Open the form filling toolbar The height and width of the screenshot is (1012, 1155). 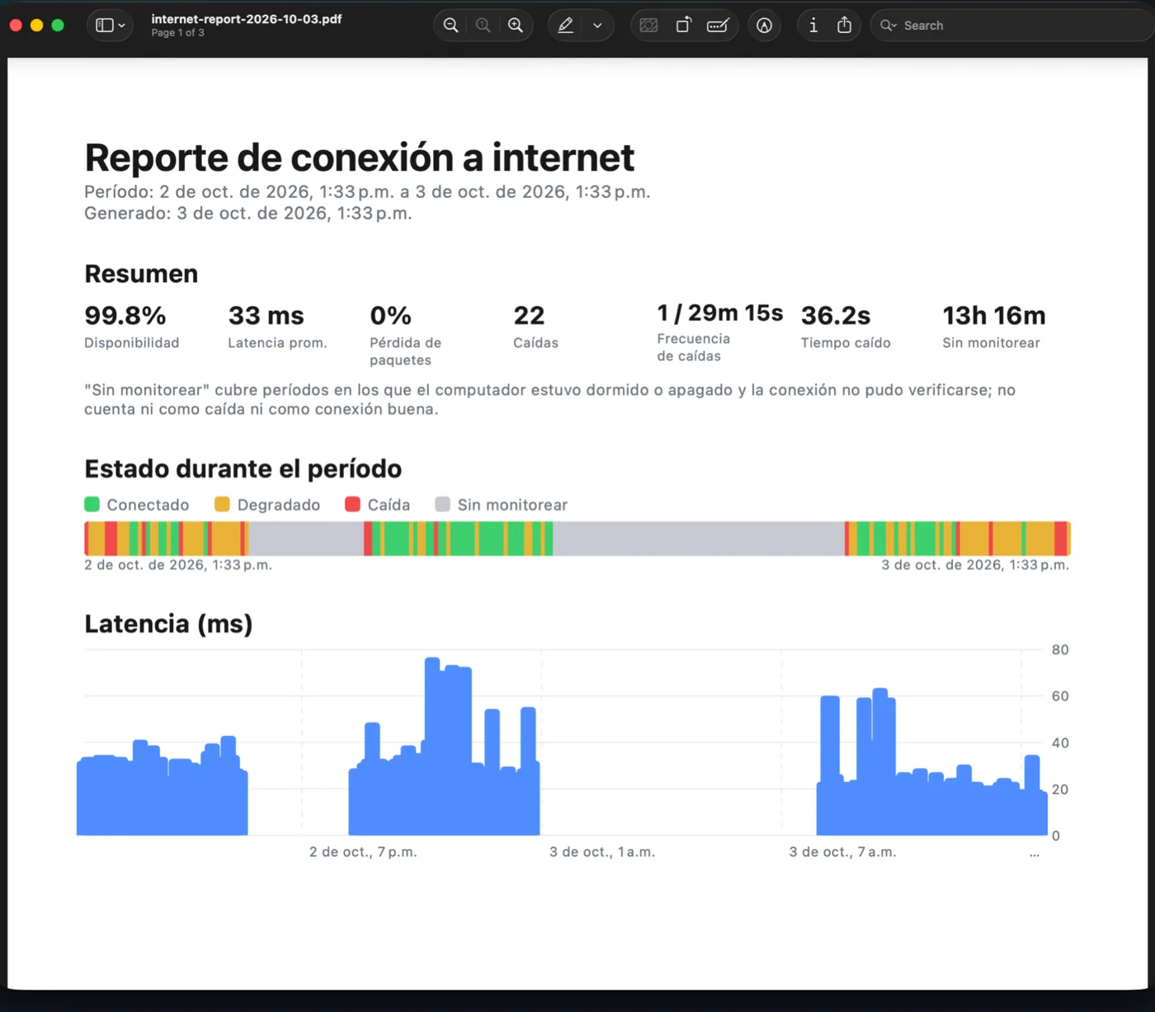(718, 26)
